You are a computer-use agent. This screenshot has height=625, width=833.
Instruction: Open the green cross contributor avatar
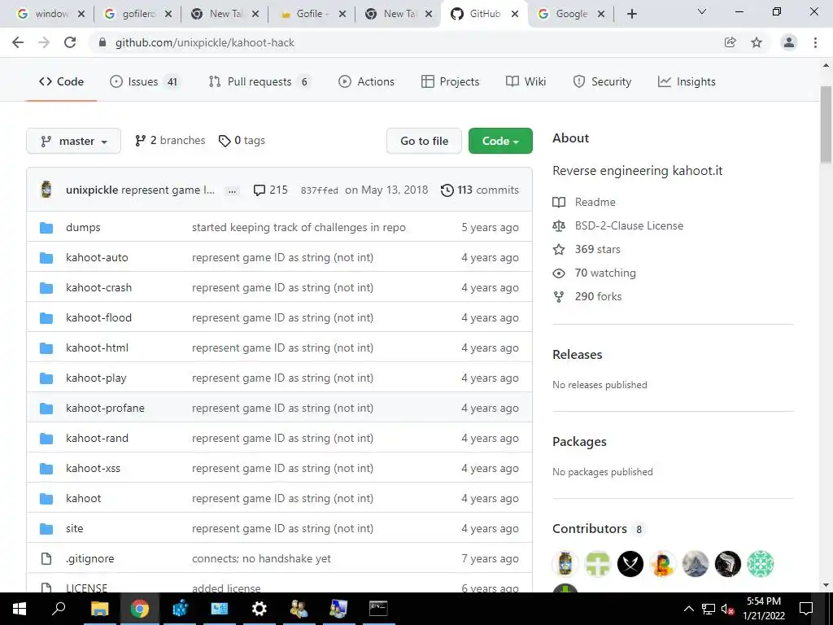(x=598, y=564)
